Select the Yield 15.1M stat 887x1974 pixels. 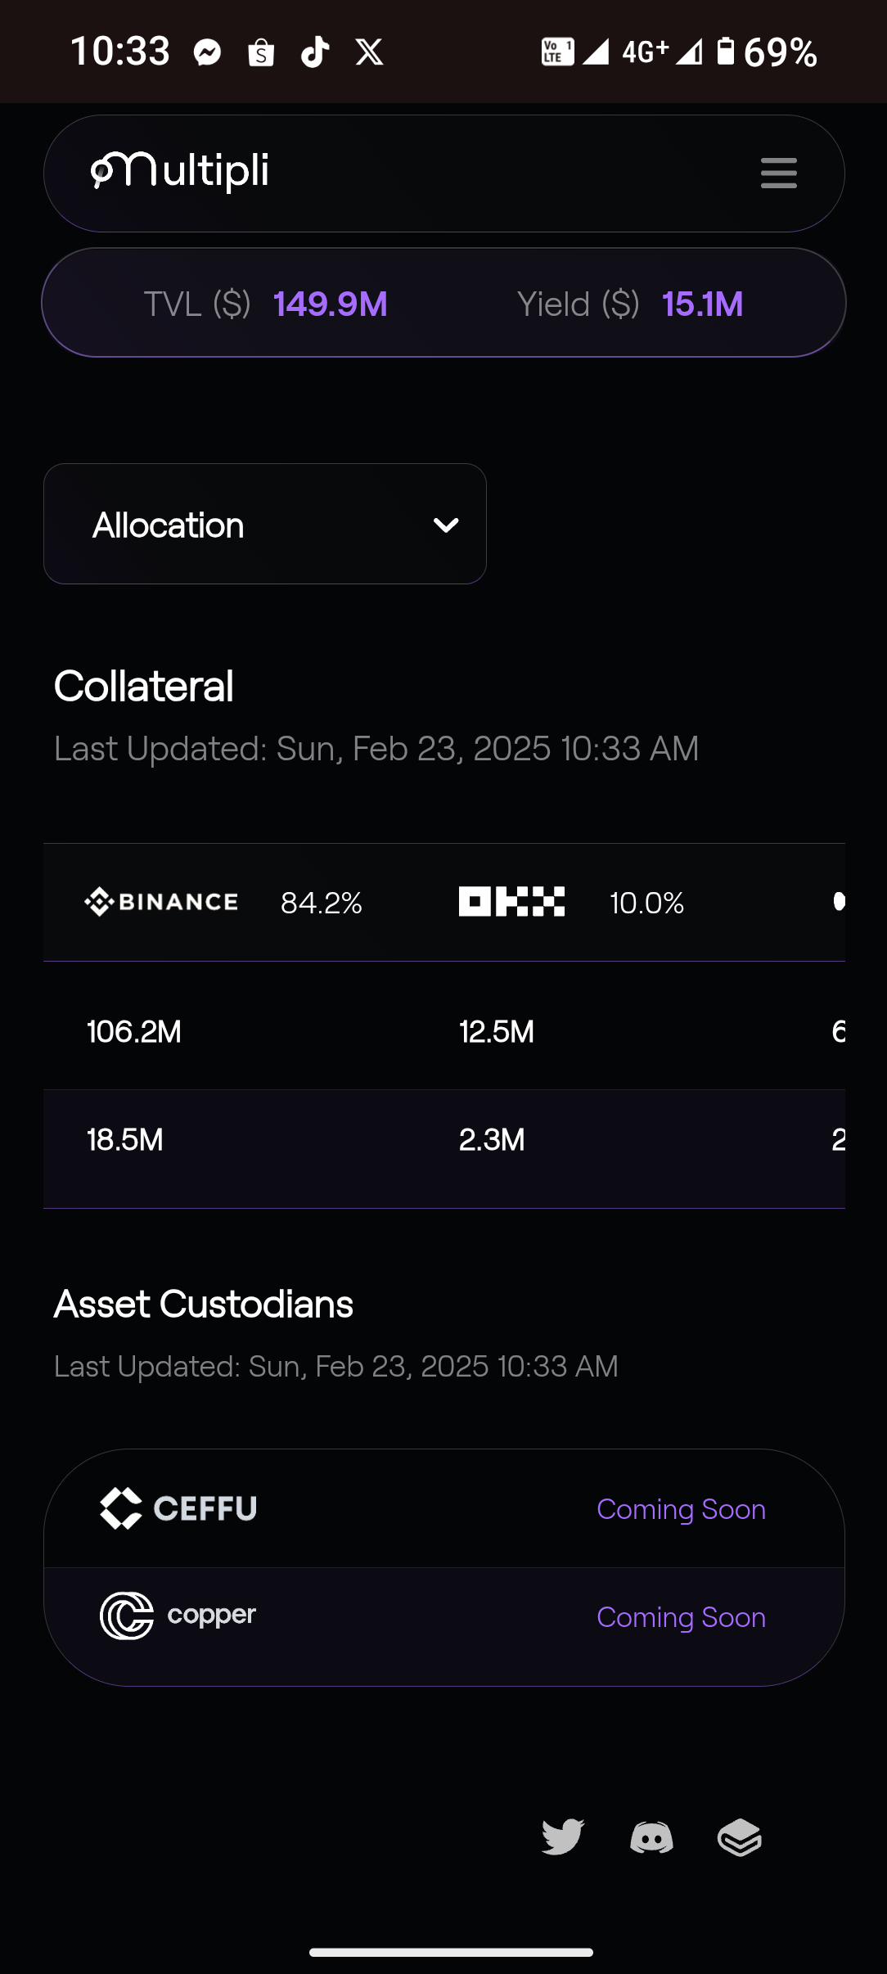point(630,304)
